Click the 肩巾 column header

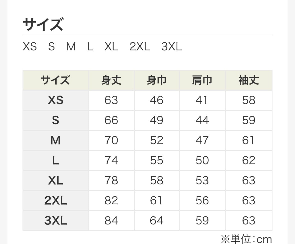point(202,80)
